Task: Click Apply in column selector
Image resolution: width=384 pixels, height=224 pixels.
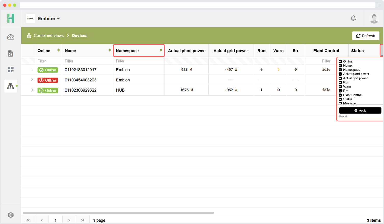Action: coord(360,110)
